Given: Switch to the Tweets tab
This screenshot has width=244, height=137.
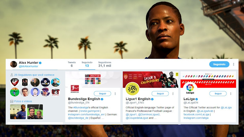Looking at the screenshot, I should coord(72,64).
